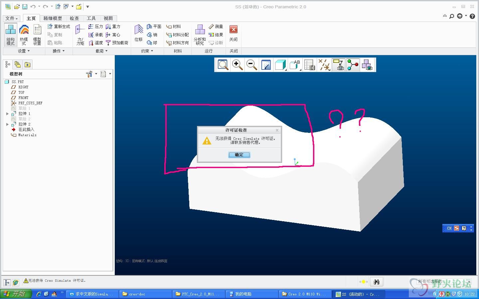Open 分析和研究 analyses and studies
Image resolution: width=479 pixels, height=299 pixels.
[200, 35]
